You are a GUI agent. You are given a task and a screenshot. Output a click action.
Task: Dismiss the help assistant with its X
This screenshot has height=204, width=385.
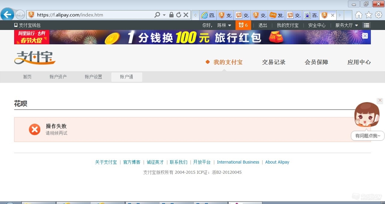coord(380,101)
